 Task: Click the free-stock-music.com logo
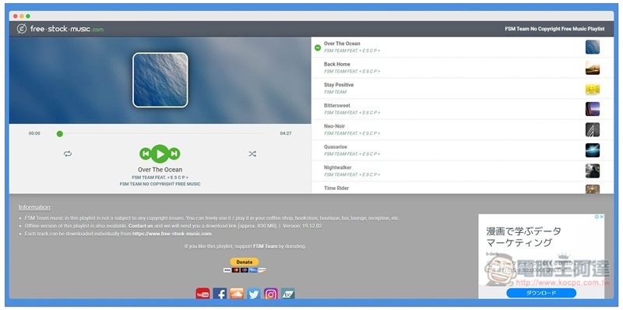click(x=60, y=29)
